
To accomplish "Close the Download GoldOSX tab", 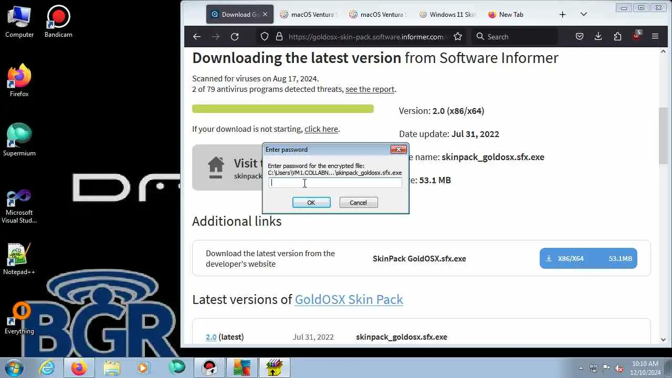I will (265, 15).
